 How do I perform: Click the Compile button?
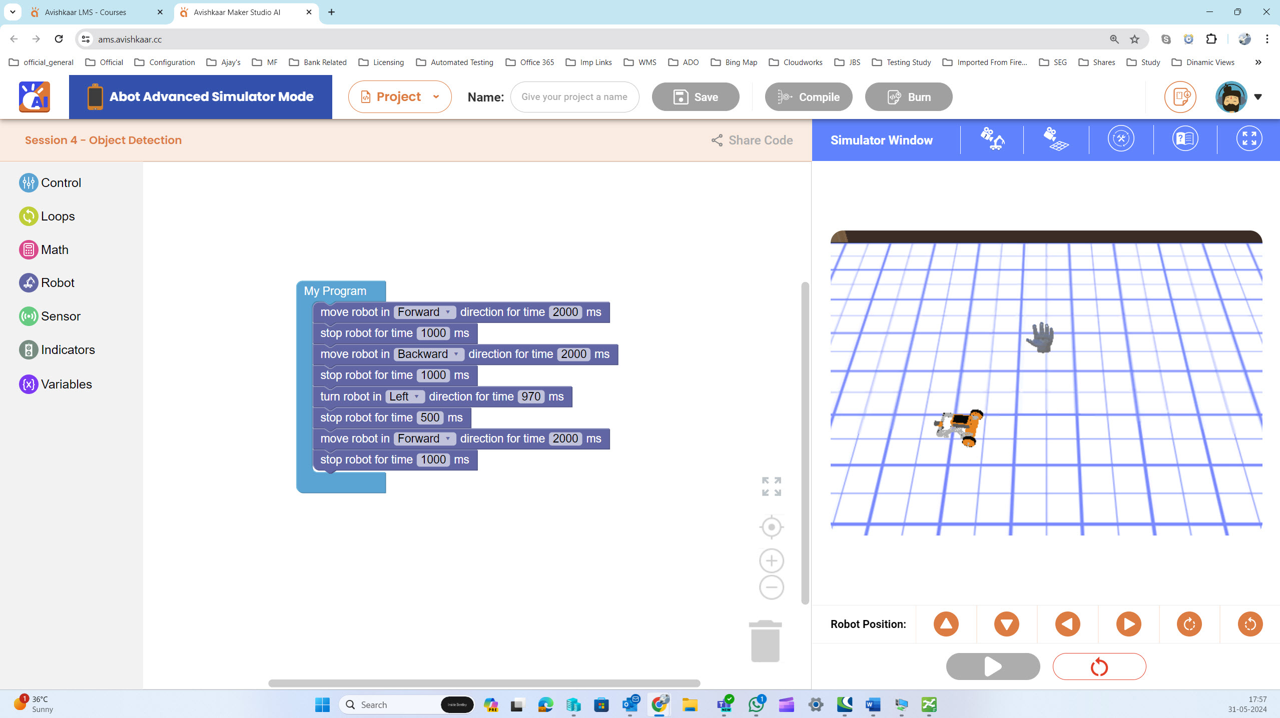[x=808, y=96]
